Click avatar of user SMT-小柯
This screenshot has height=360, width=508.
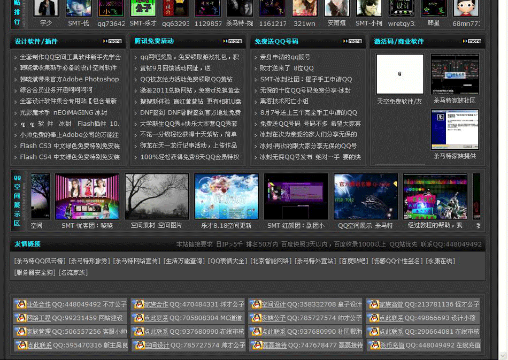(369, 8)
